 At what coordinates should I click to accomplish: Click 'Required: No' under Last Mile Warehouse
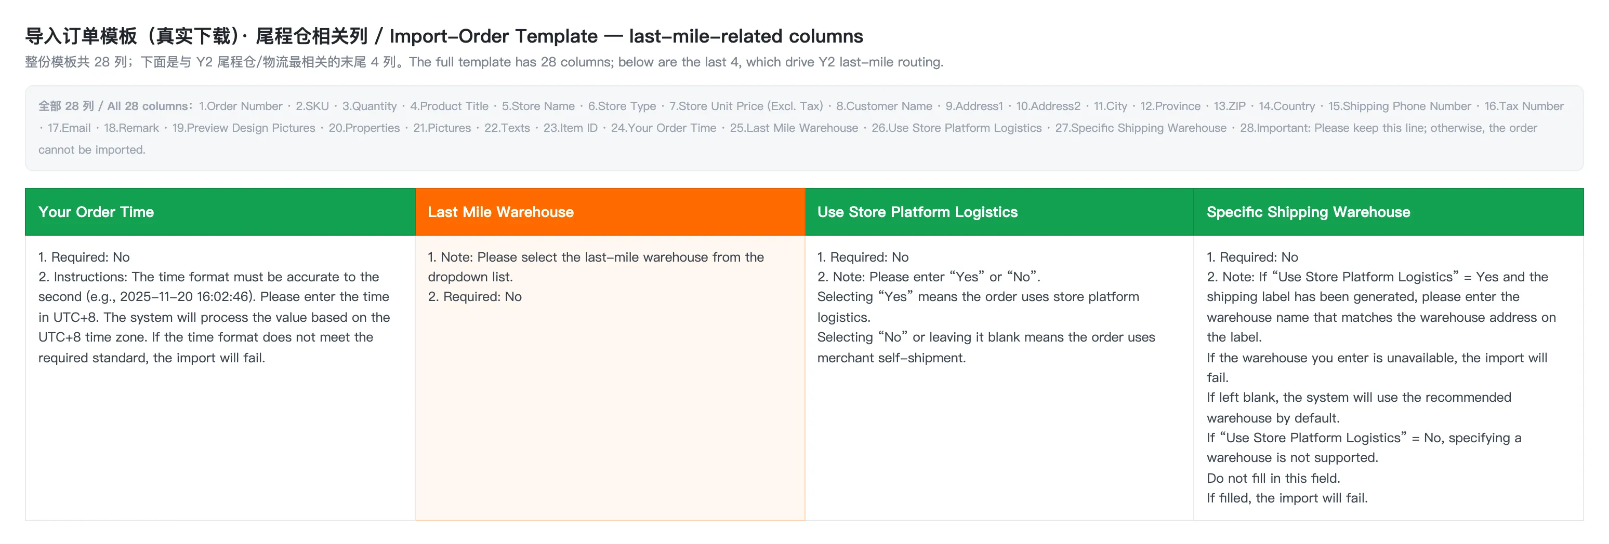click(474, 297)
